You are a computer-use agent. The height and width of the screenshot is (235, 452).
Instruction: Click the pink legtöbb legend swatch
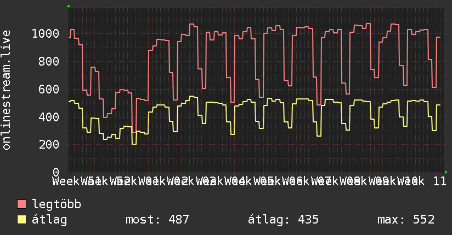pyautogui.click(x=21, y=204)
